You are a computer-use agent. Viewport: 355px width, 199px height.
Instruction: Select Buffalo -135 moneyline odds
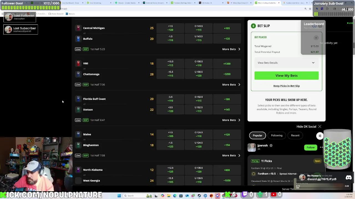(x=227, y=39)
